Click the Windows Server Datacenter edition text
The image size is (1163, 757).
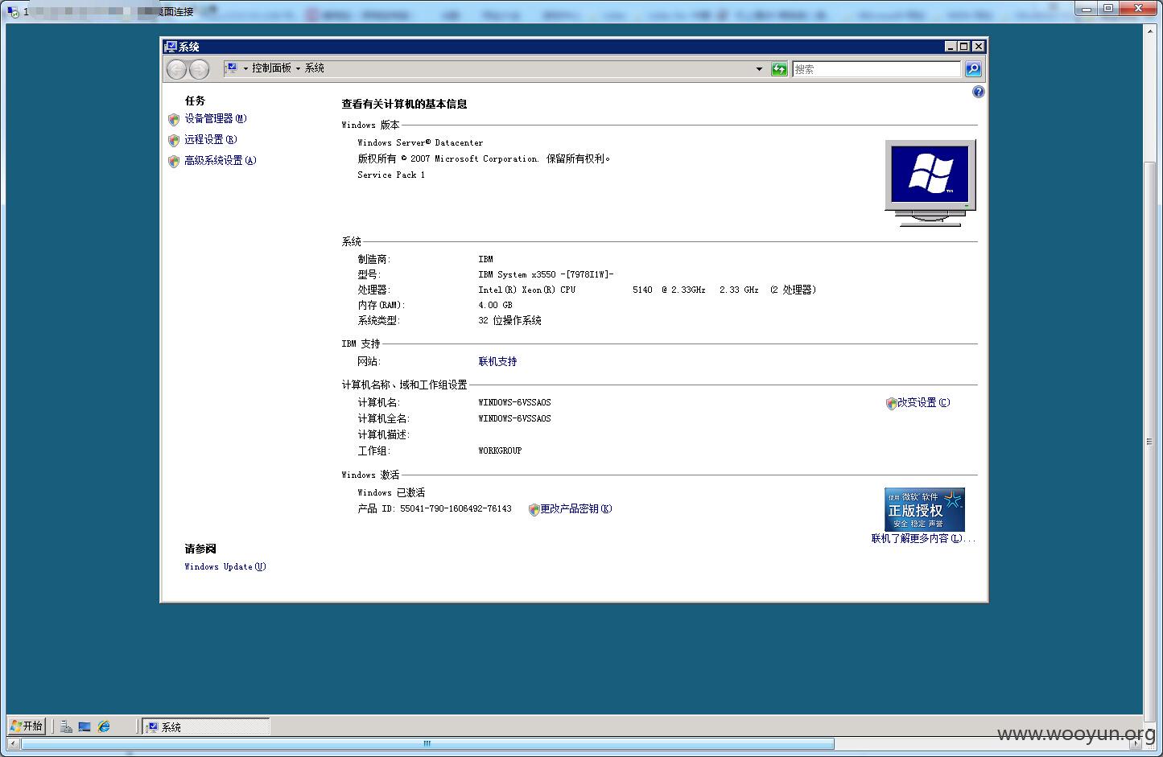pyautogui.click(x=420, y=143)
